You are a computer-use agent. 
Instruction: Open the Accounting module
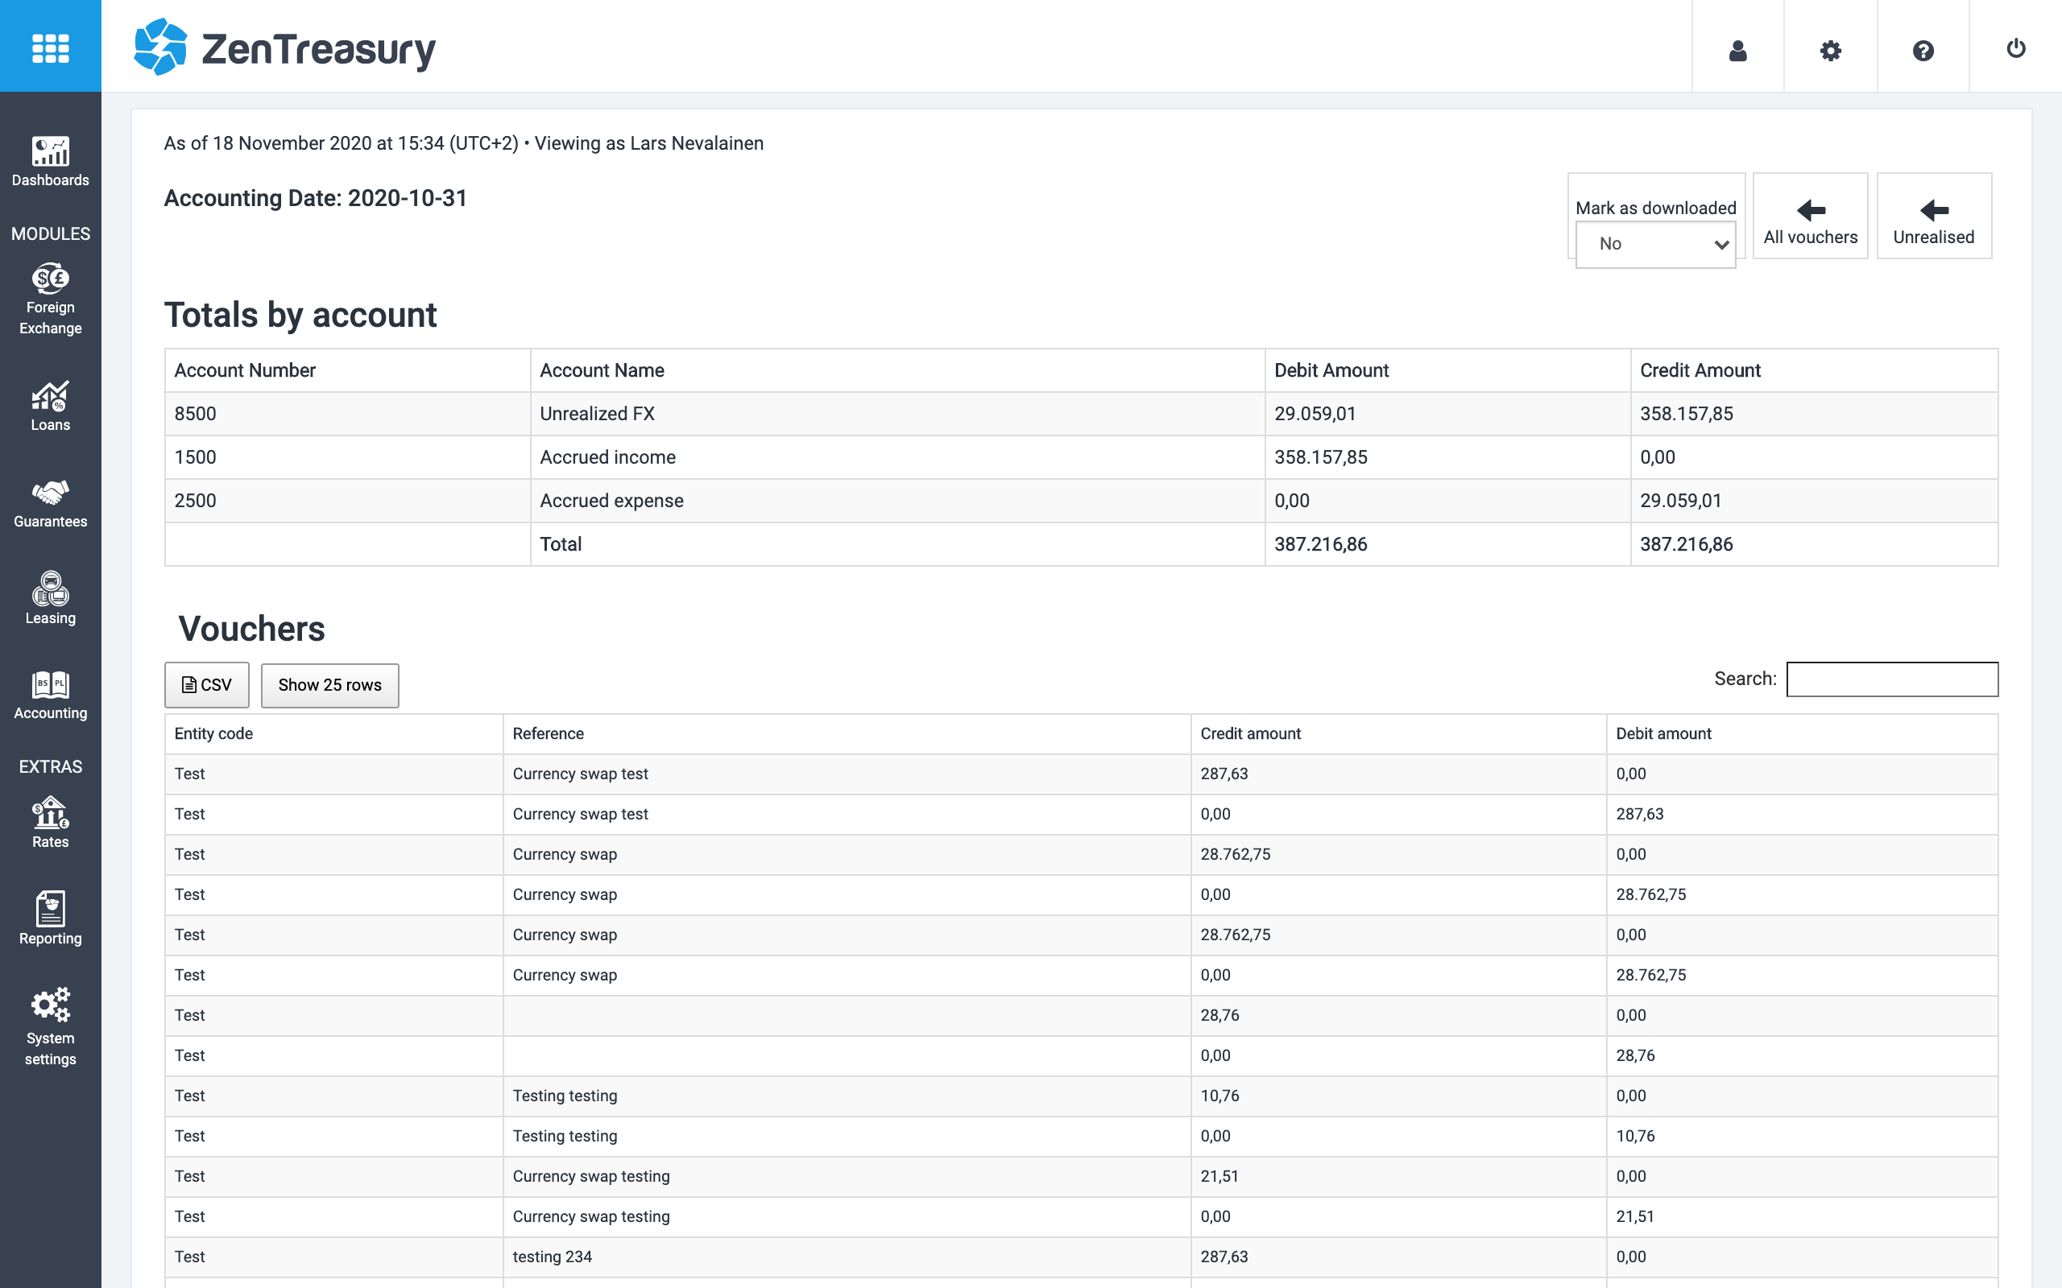(x=50, y=695)
